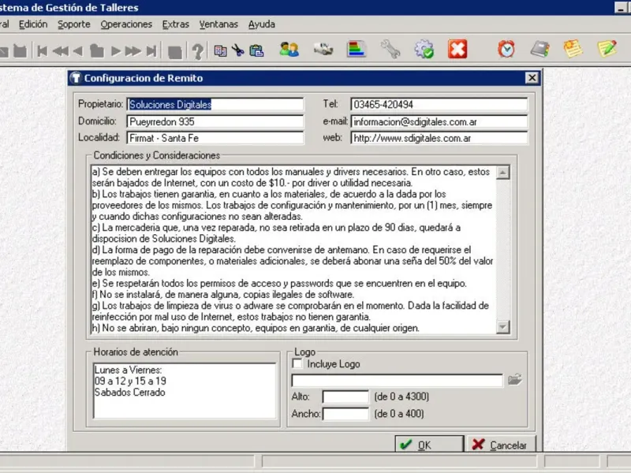Open the Ventanas menu

click(218, 24)
